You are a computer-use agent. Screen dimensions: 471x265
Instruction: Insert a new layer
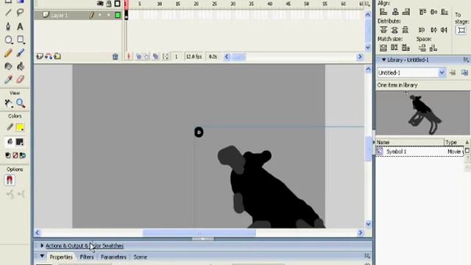tap(40, 56)
